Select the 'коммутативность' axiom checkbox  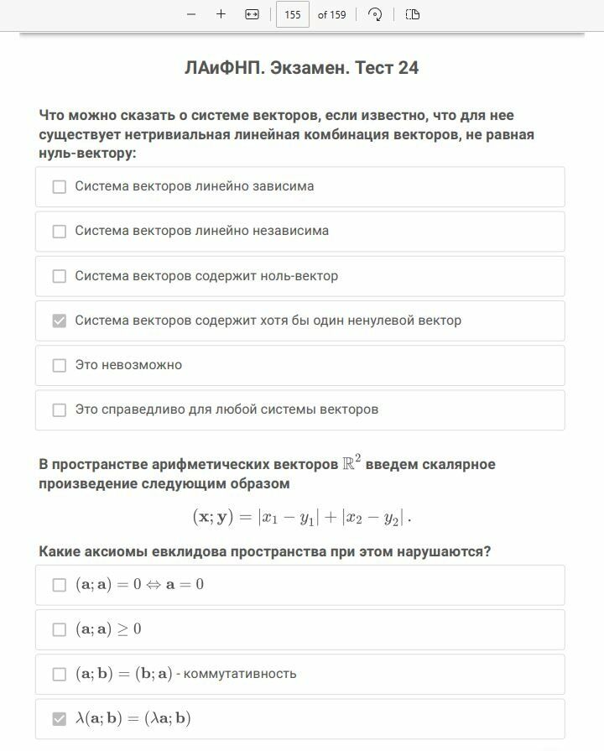60,674
